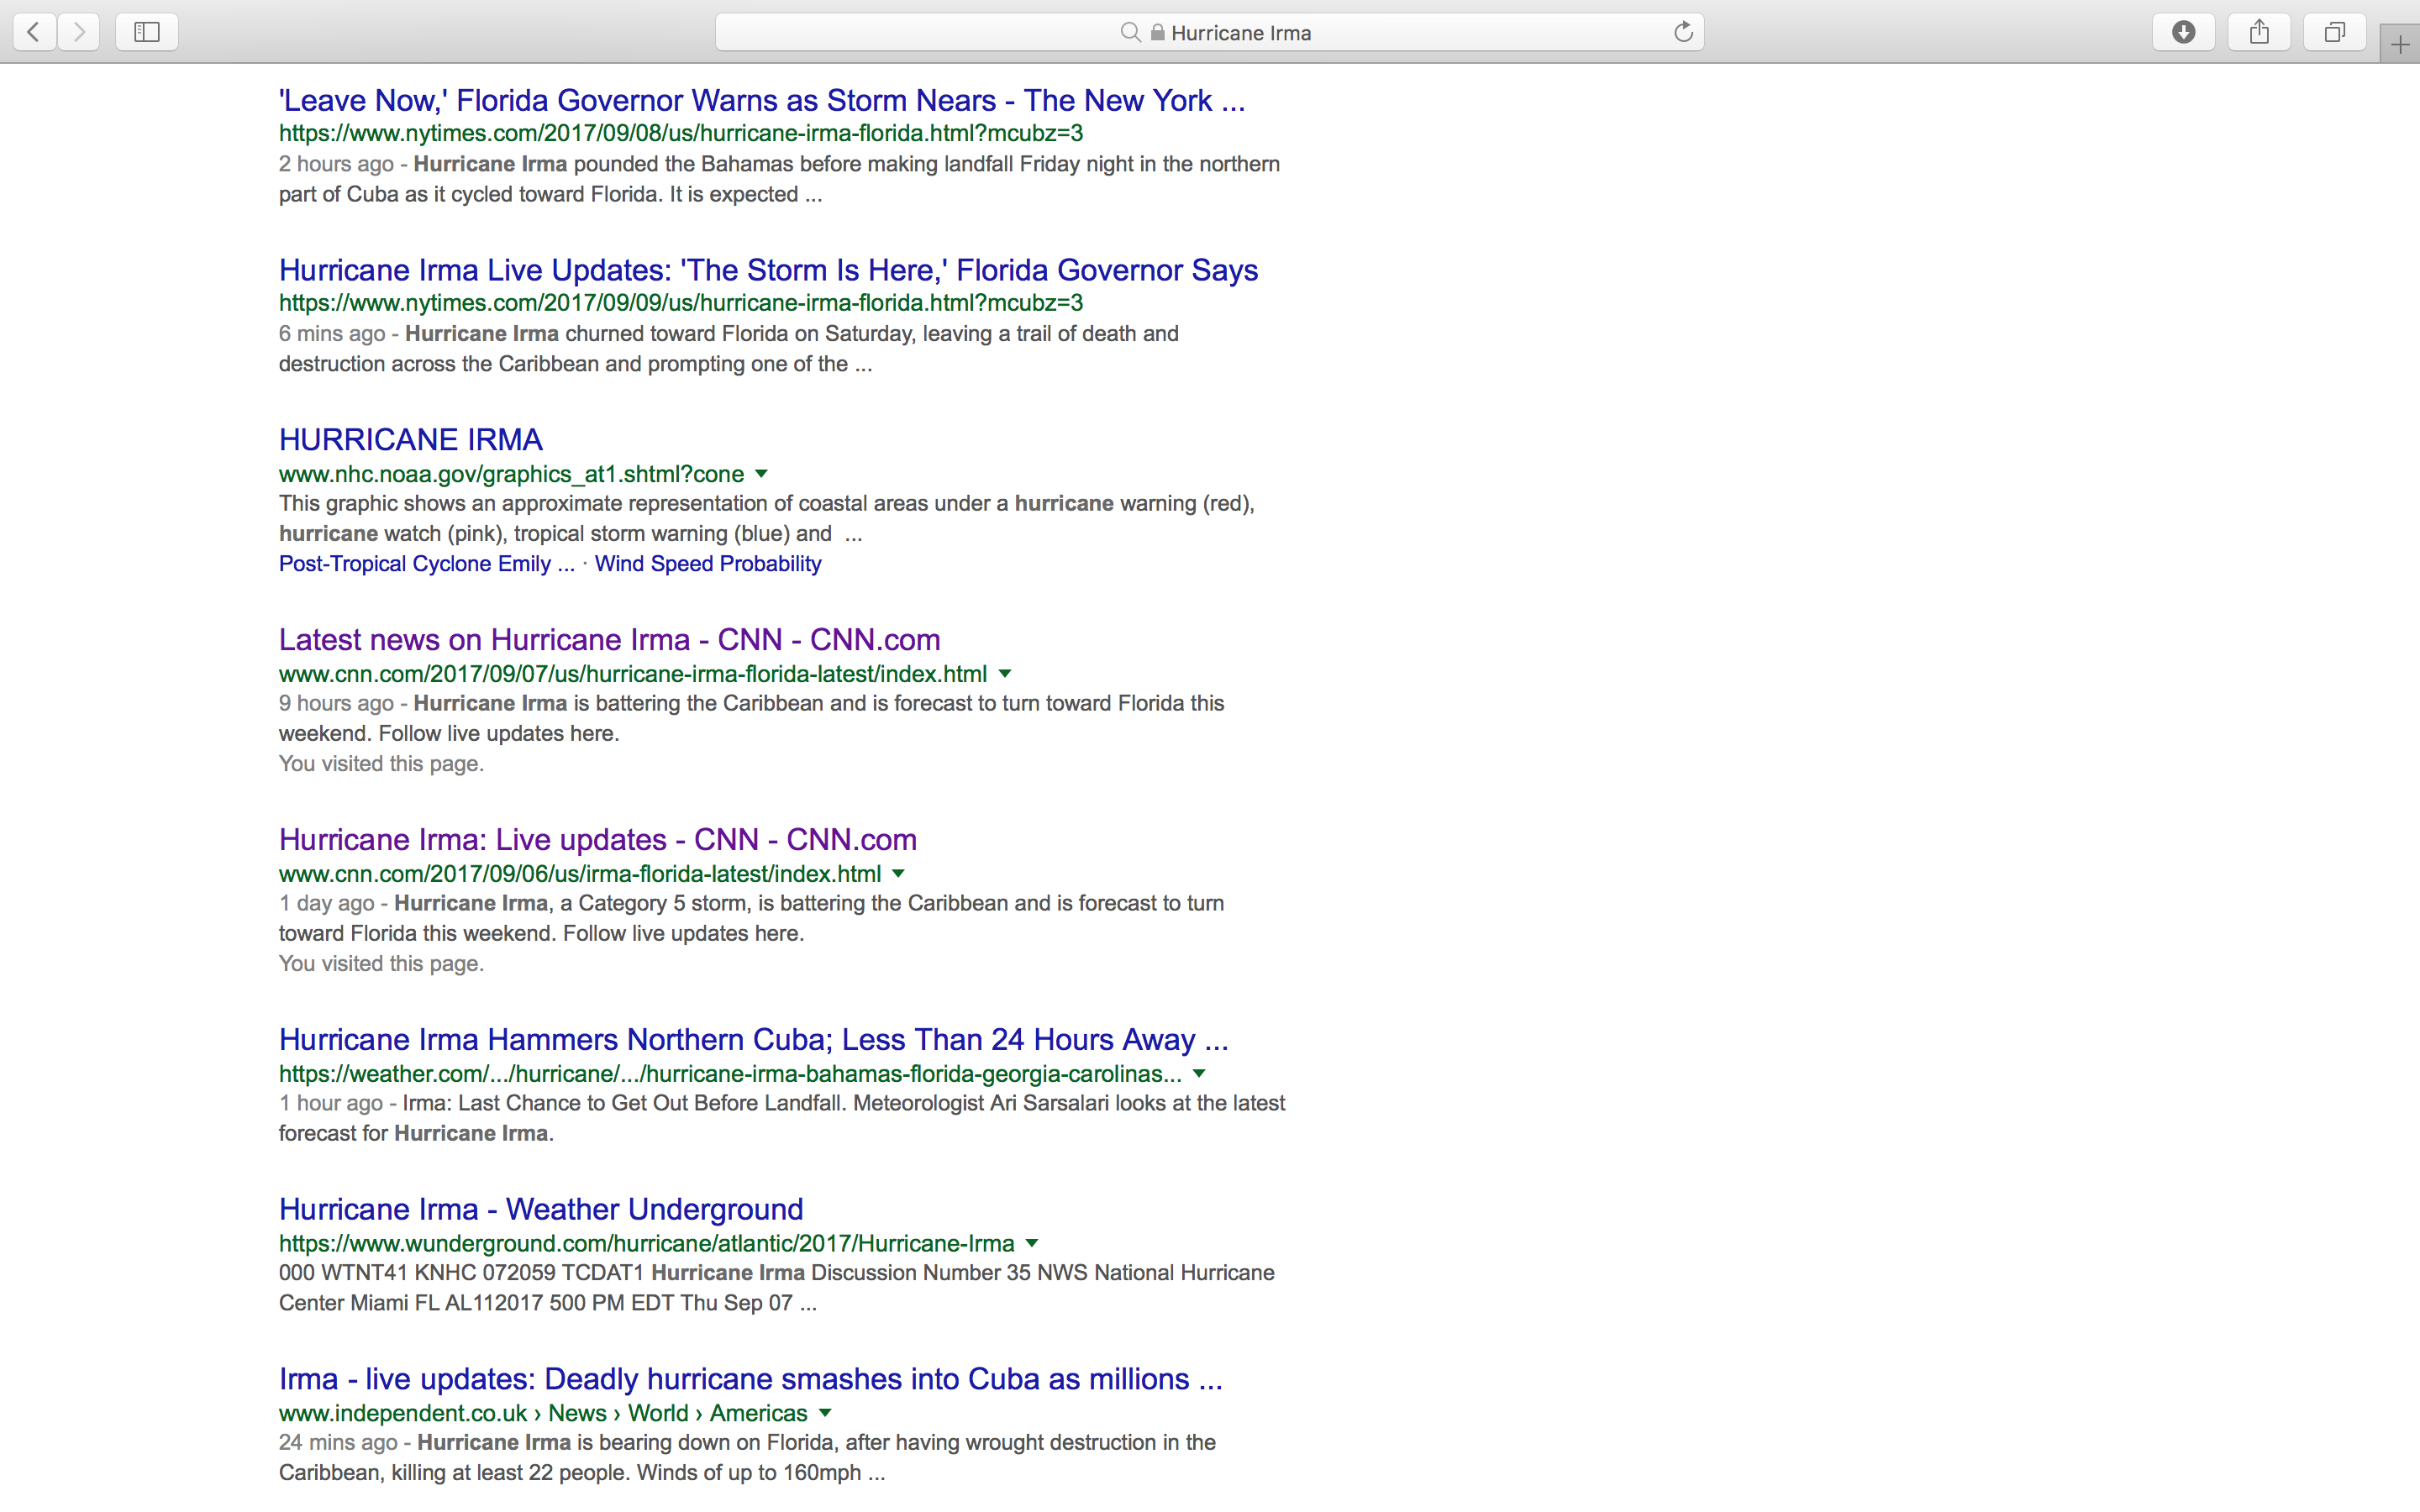Click the cnn.com hurricane-irma-florida-latest URL
Image resolution: width=2420 pixels, height=1512 pixels.
click(x=633, y=674)
